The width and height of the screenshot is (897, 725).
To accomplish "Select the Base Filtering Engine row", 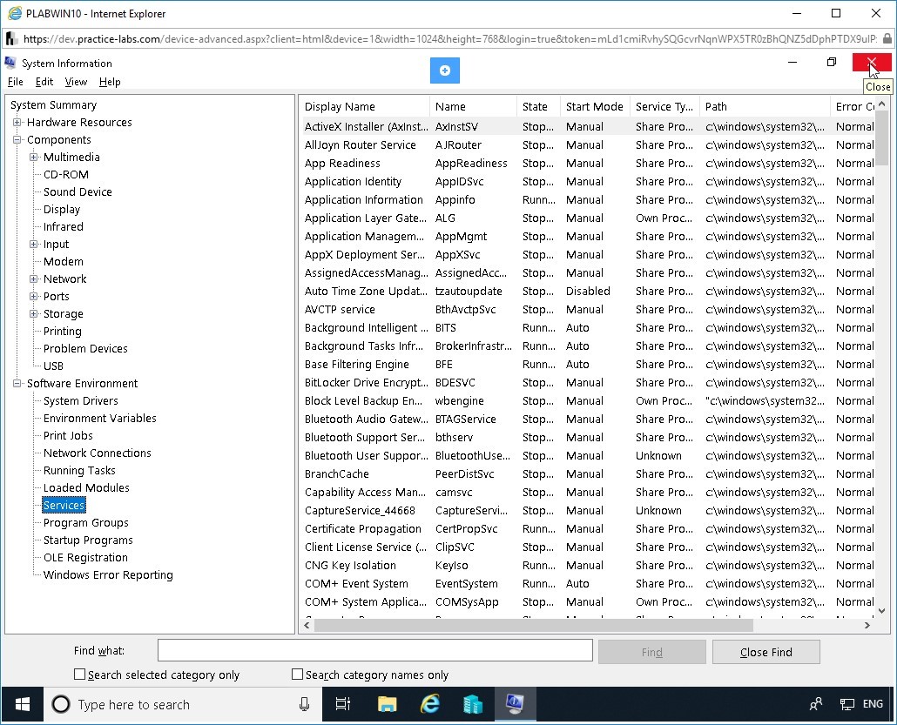I will coord(588,364).
